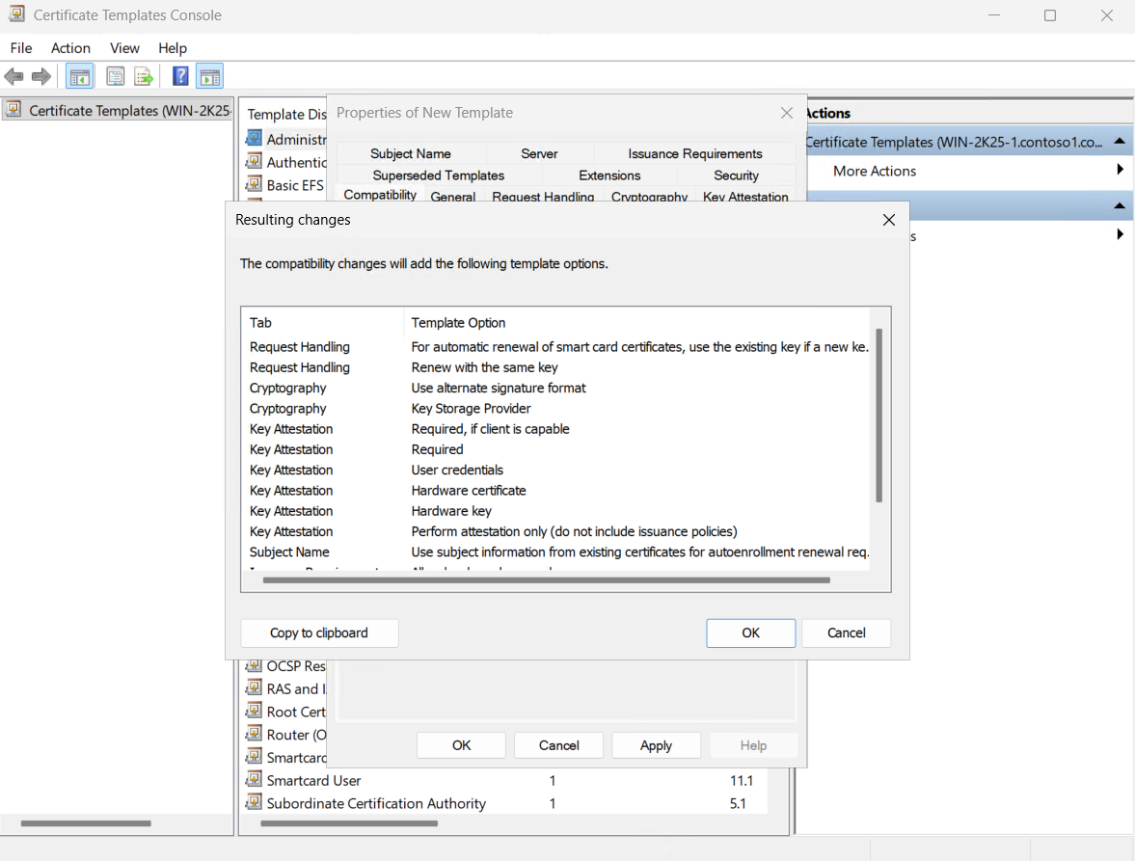Click Cancel in Properties of New Template
The width and height of the screenshot is (1135, 861).
point(558,745)
